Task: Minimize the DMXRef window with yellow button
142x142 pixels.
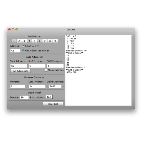Action: point(13,30)
